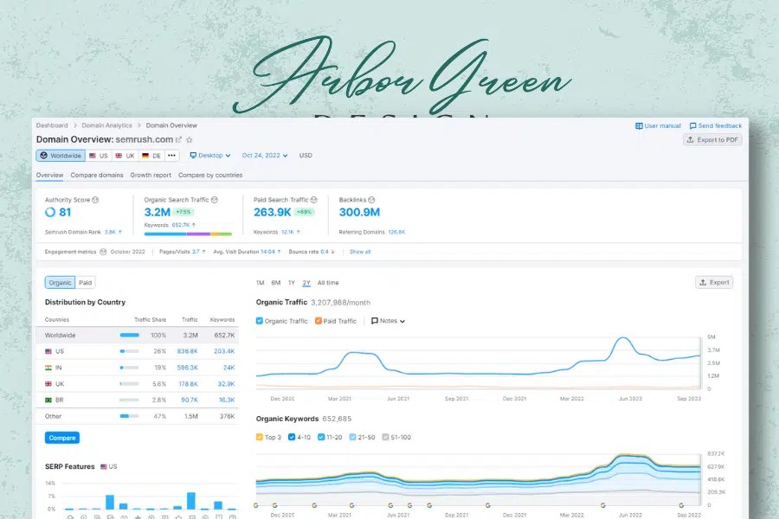This screenshot has width=779, height=519.
Task: Open more countries ellipsis menu
Action: coord(172,156)
